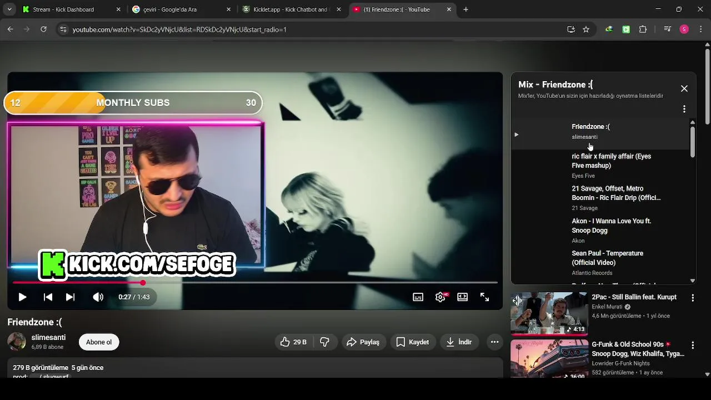Seek on the video progress bar
This screenshot has height=400, width=711.
(255, 283)
